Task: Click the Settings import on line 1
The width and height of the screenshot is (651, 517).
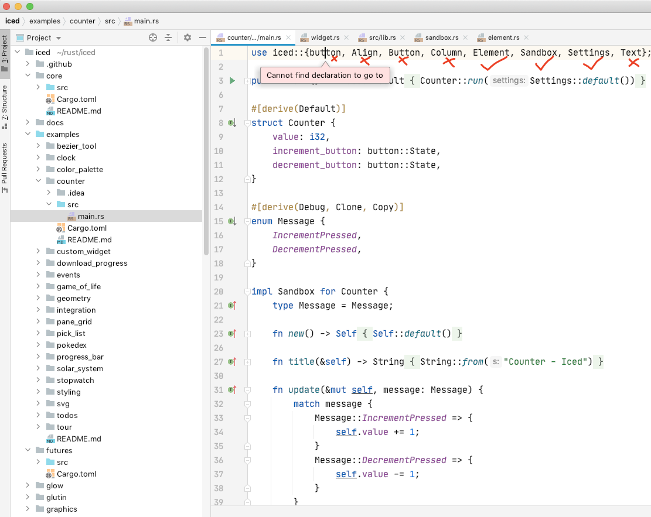Action: (589, 53)
